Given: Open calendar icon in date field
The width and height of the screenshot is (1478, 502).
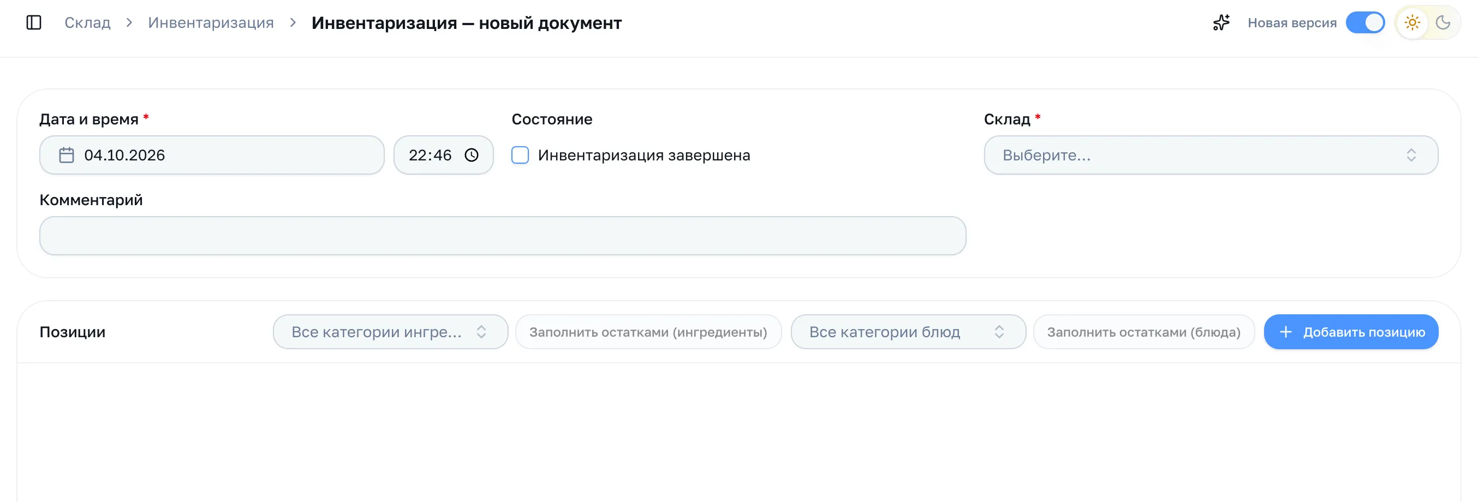Looking at the screenshot, I should 67,156.
